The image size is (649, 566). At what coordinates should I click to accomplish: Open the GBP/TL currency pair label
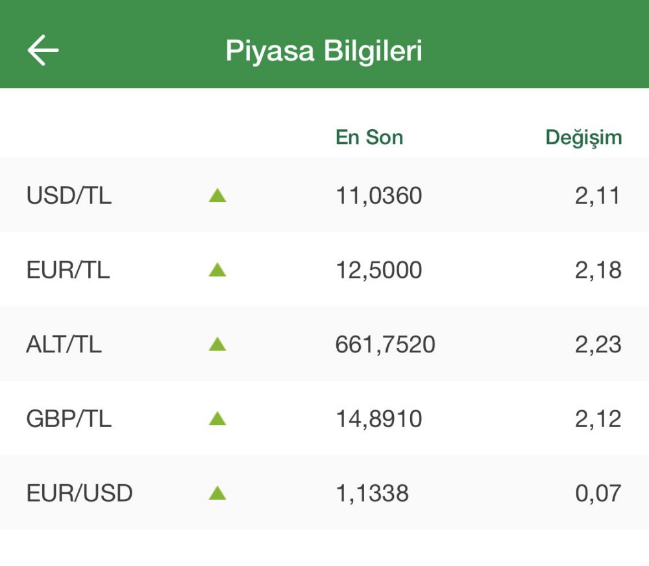tap(69, 419)
